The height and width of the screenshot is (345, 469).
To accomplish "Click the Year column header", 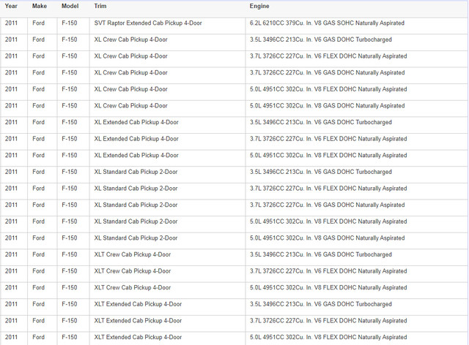I will (x=11, y=6).
